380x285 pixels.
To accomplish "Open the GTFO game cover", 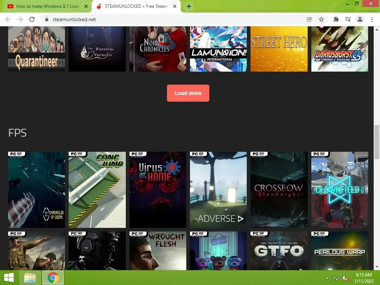I will 279,250.
